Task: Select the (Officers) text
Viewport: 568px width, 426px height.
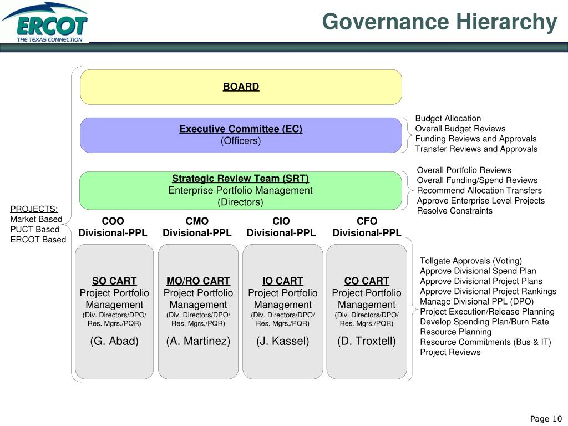Action: pos(241,141)
